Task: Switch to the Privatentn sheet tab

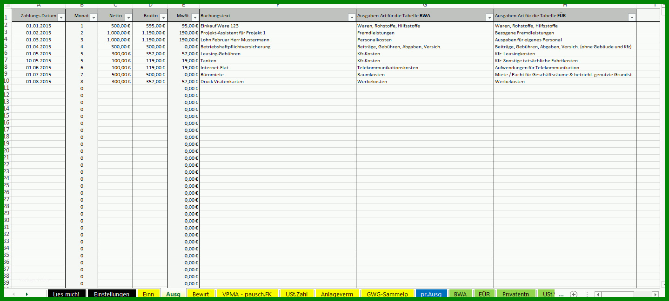Action: click(515, 294)
